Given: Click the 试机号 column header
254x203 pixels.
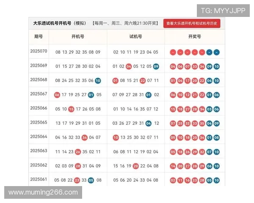Looking at the screenshot, I should coord(135,37).
